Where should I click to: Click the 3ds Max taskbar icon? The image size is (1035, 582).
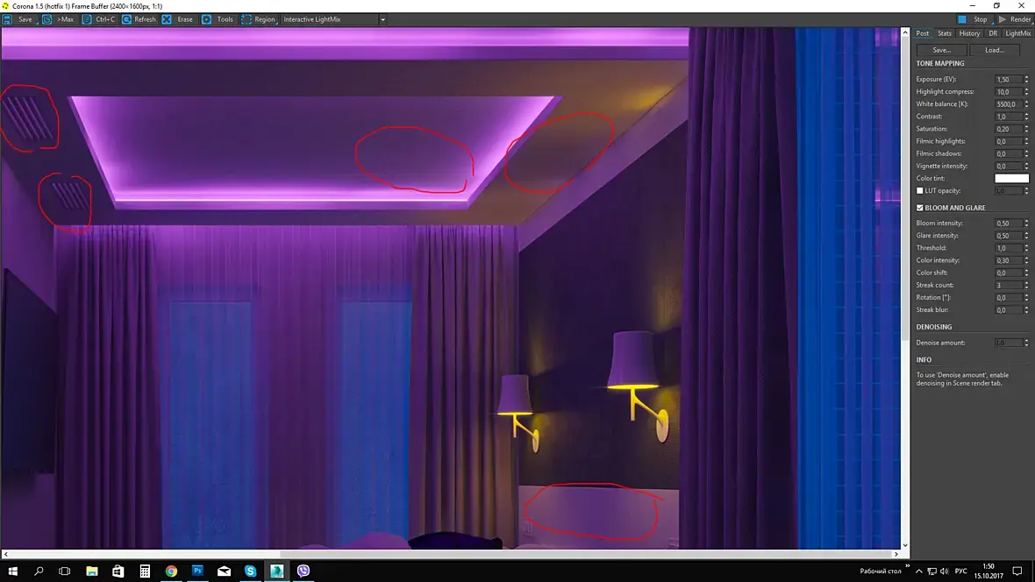point(276,571)
